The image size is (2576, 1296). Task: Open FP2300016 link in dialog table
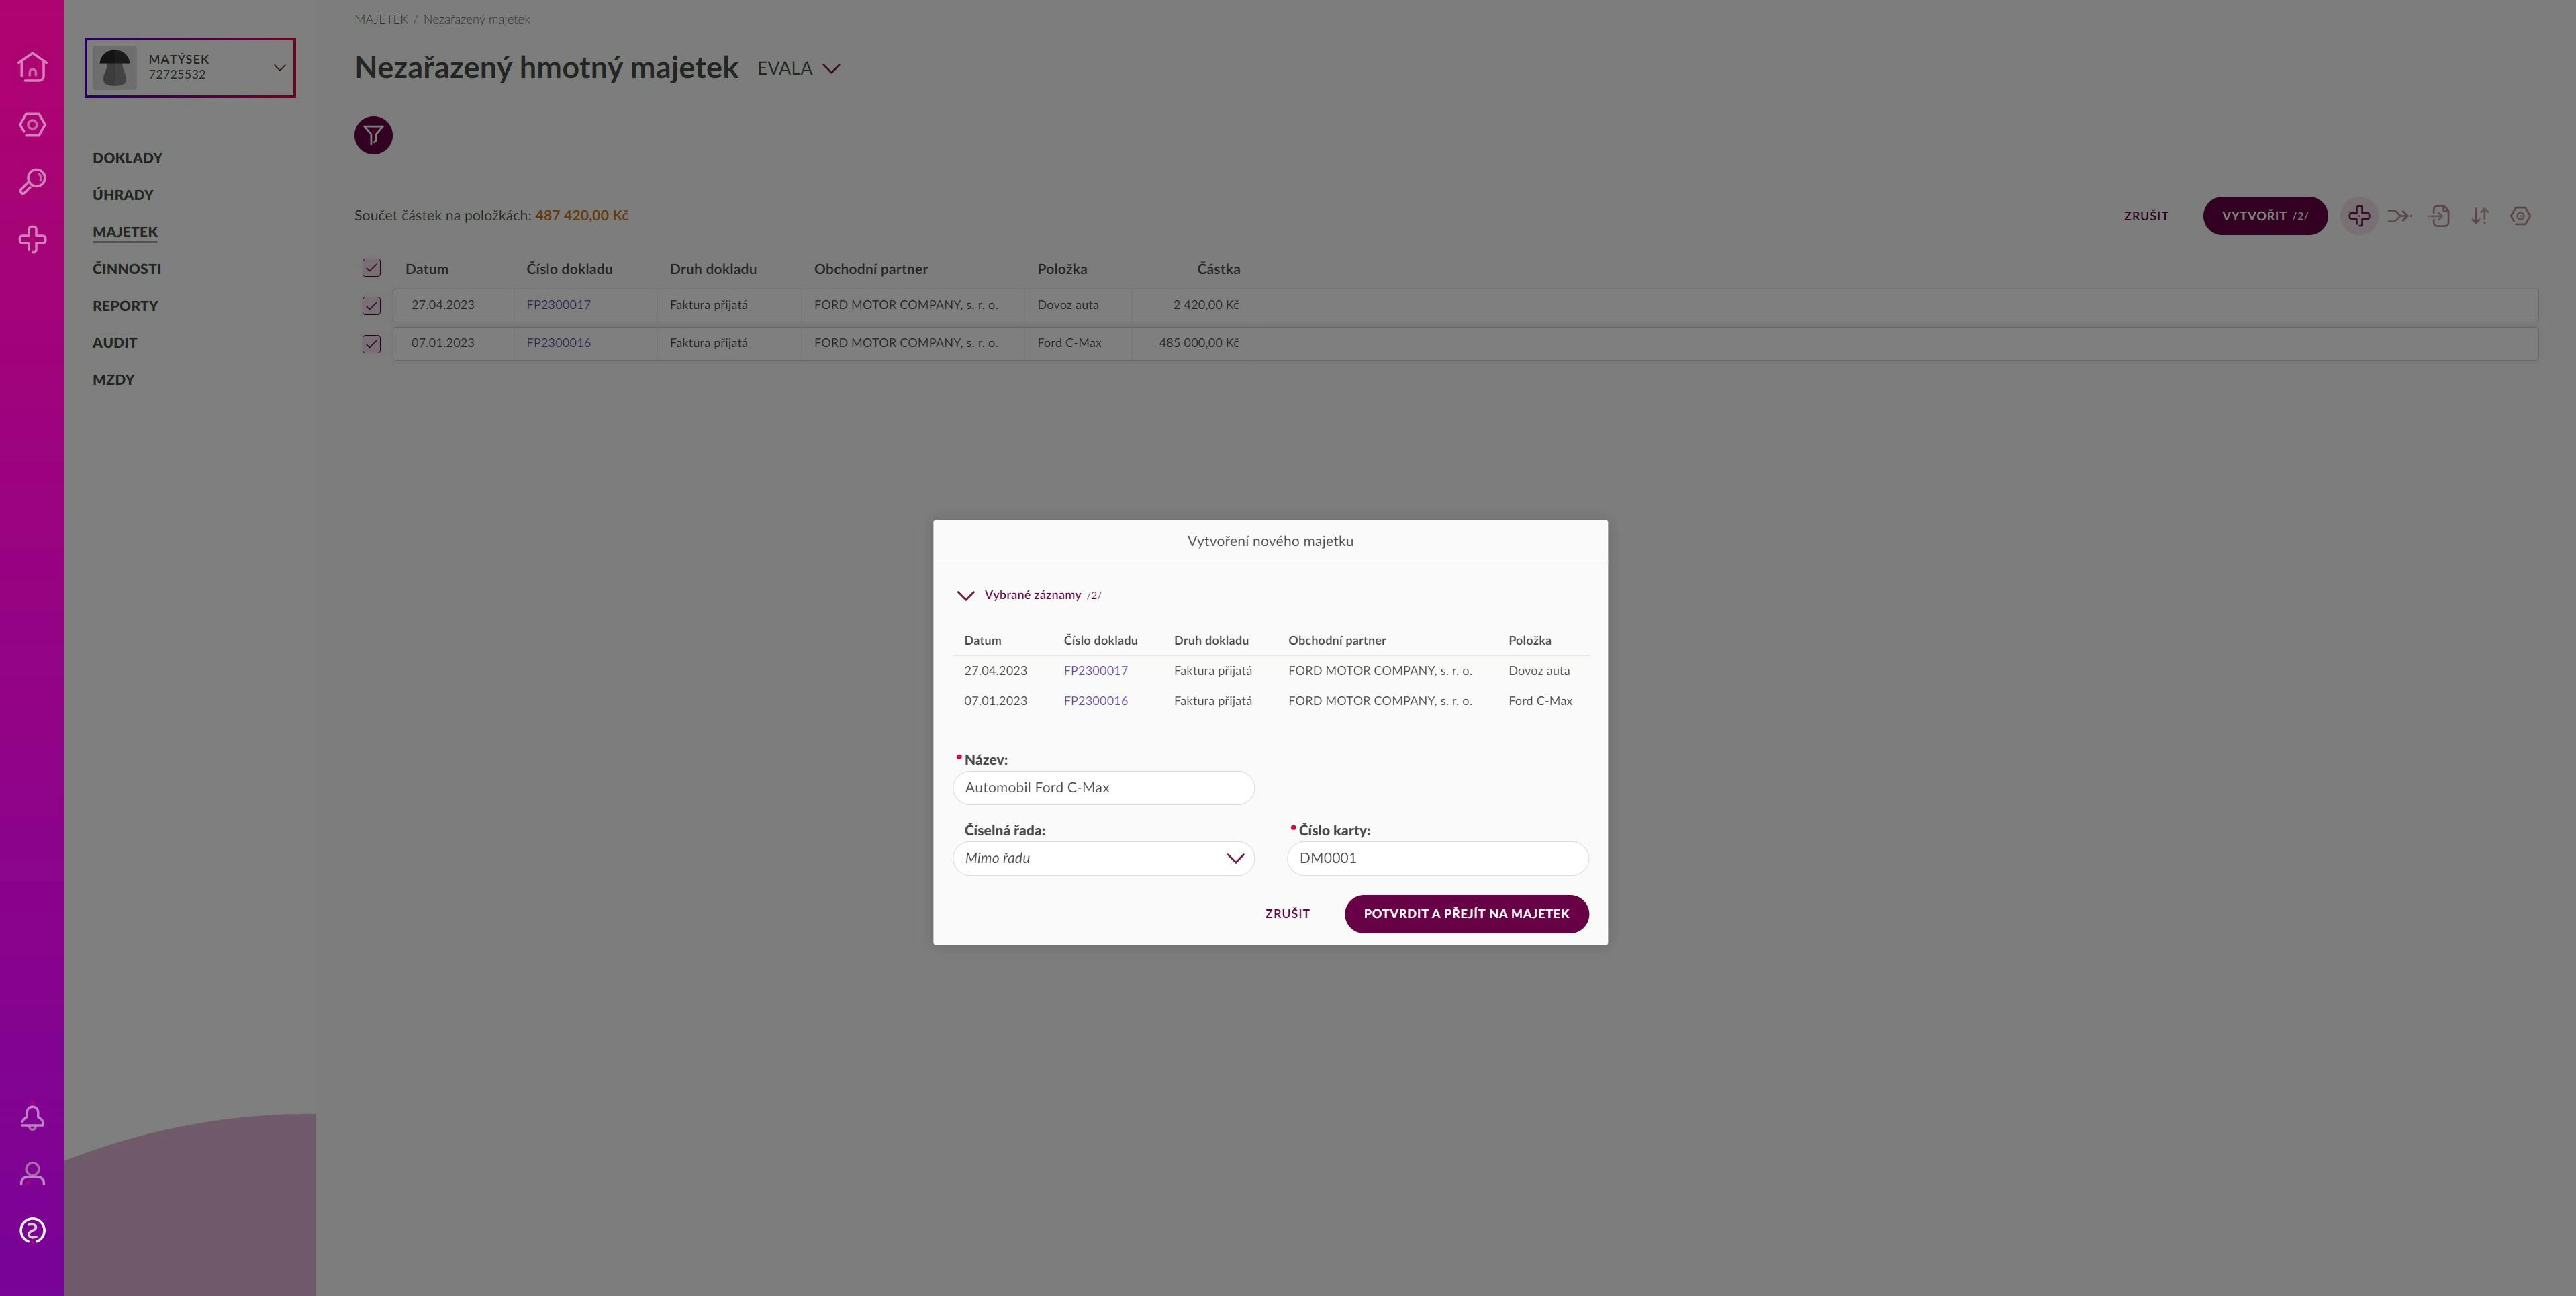[1095, 701]
